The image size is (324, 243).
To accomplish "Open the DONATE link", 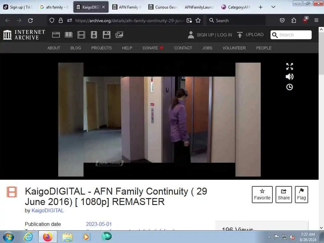I will (153, 48).
